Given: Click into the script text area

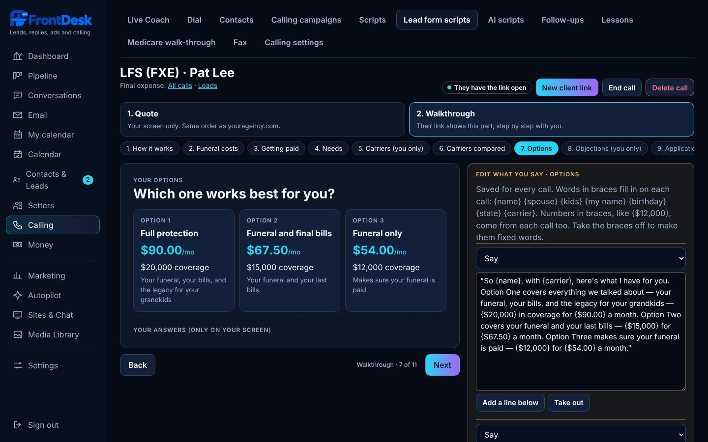Looking at the screenshot, I should (x=581, y=331).
